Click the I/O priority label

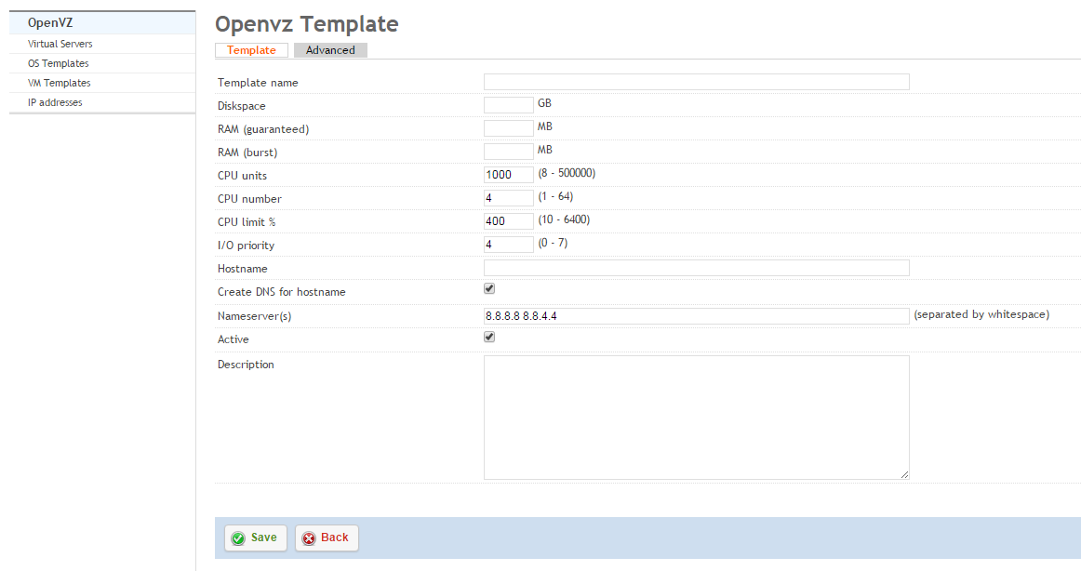(x=247, y=246)
